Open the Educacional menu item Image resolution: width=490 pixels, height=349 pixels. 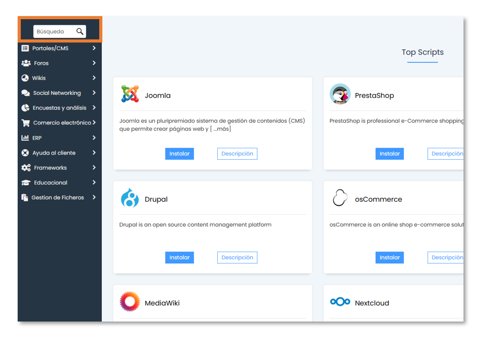coord(60,183)
